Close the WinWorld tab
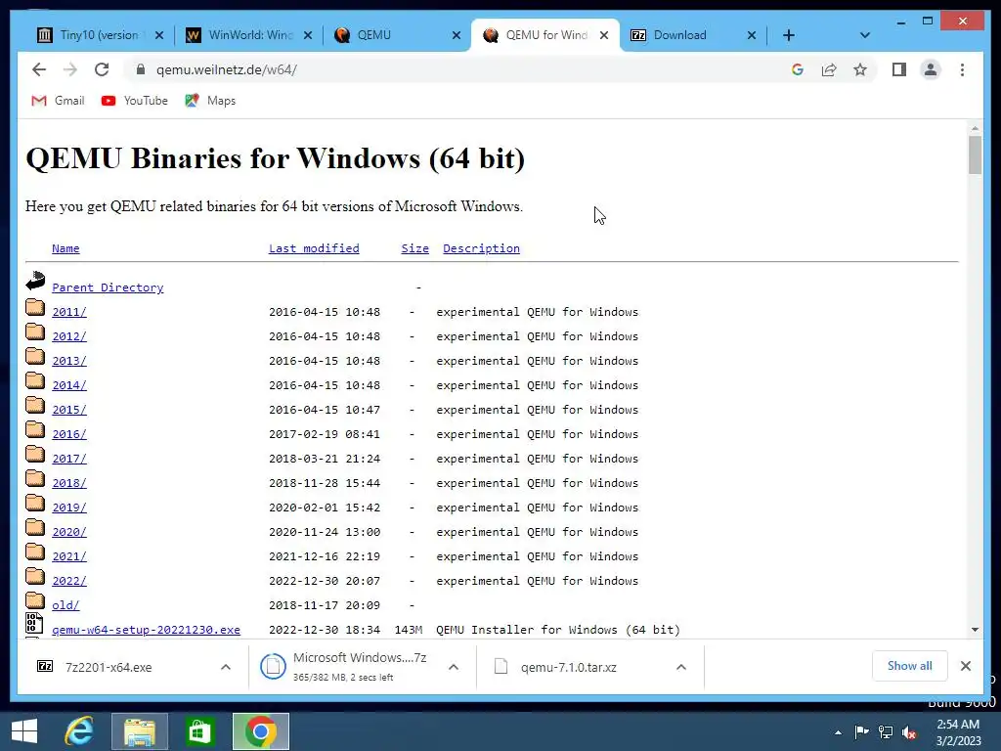 pyautogui.click(x=308, y=35)
